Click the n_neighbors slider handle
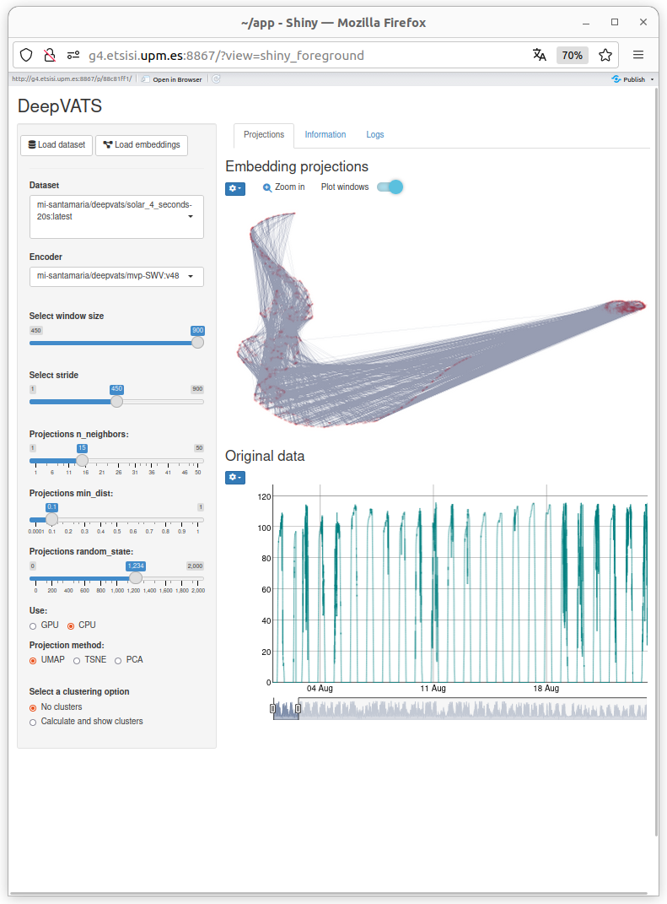 [x=82, y=460]
